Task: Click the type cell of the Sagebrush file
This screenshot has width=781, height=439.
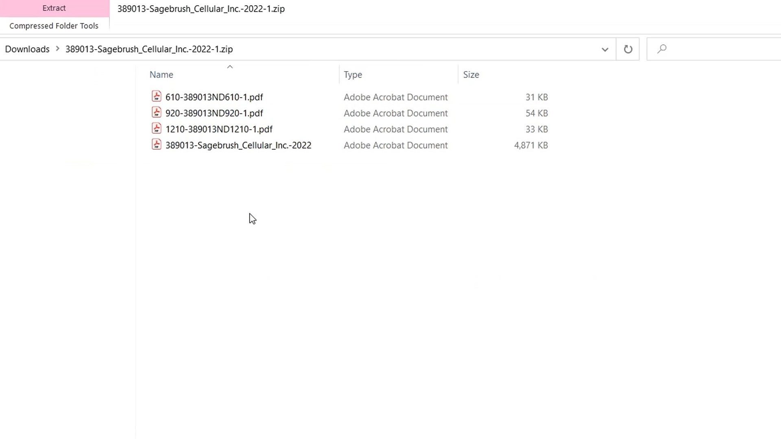Action: 396,145
